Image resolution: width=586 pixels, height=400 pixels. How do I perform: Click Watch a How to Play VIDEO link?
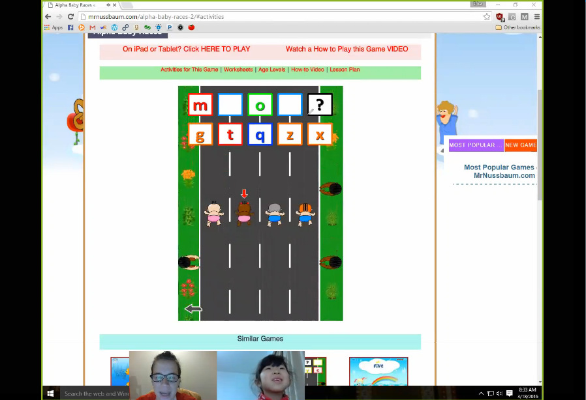pos(347,49)
